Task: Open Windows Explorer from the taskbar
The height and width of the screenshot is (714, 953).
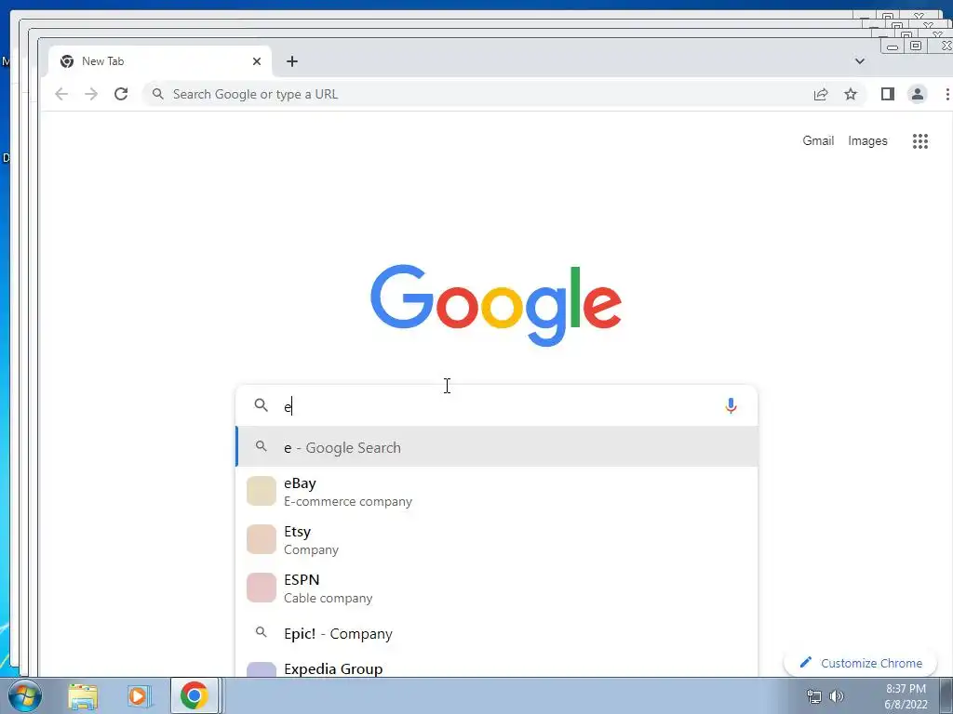Action: click(x=83, y=695)
